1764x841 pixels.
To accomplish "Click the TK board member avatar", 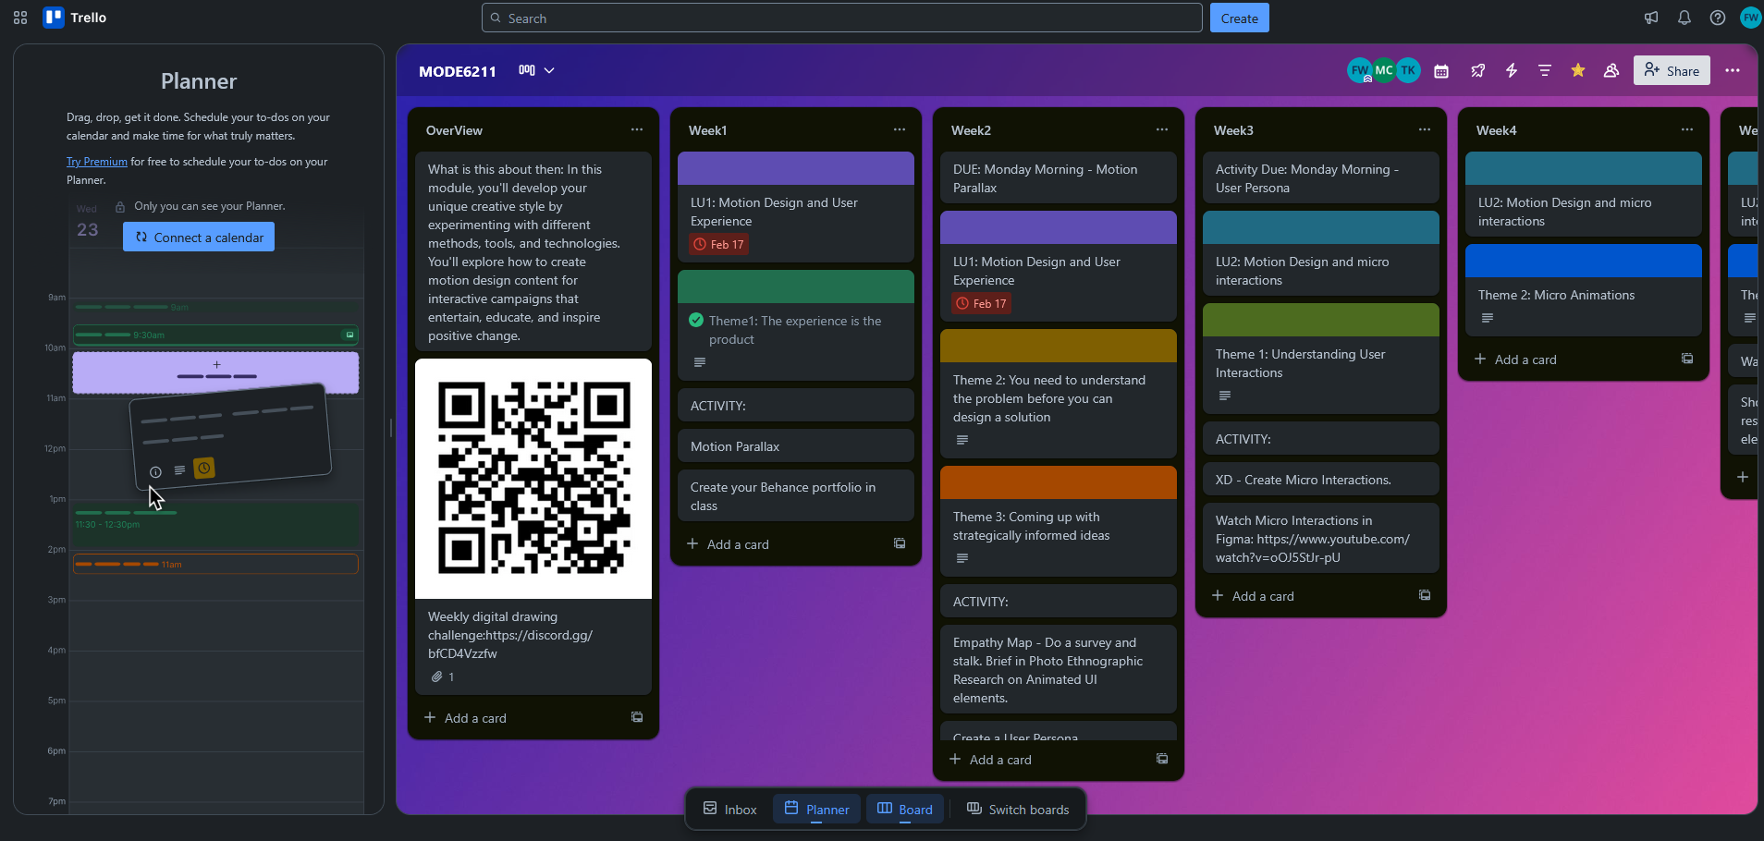I will pyautogui.click(x=1408, y=70).
